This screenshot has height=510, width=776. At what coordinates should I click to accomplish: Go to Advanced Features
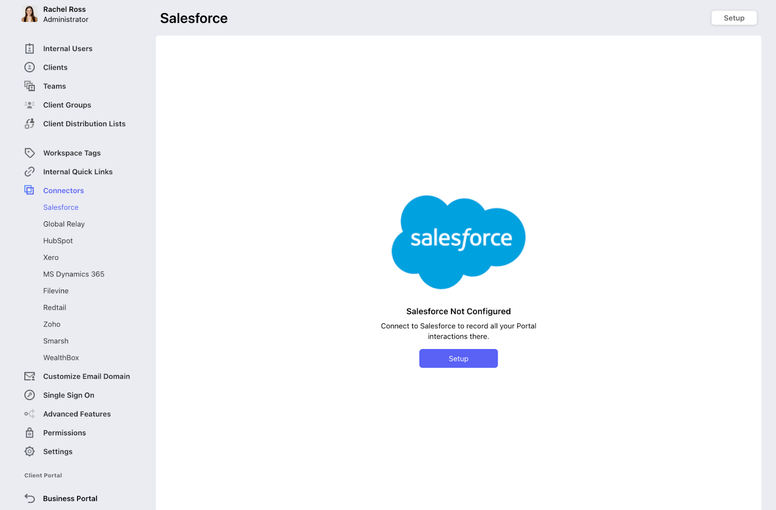pos(77,414)
